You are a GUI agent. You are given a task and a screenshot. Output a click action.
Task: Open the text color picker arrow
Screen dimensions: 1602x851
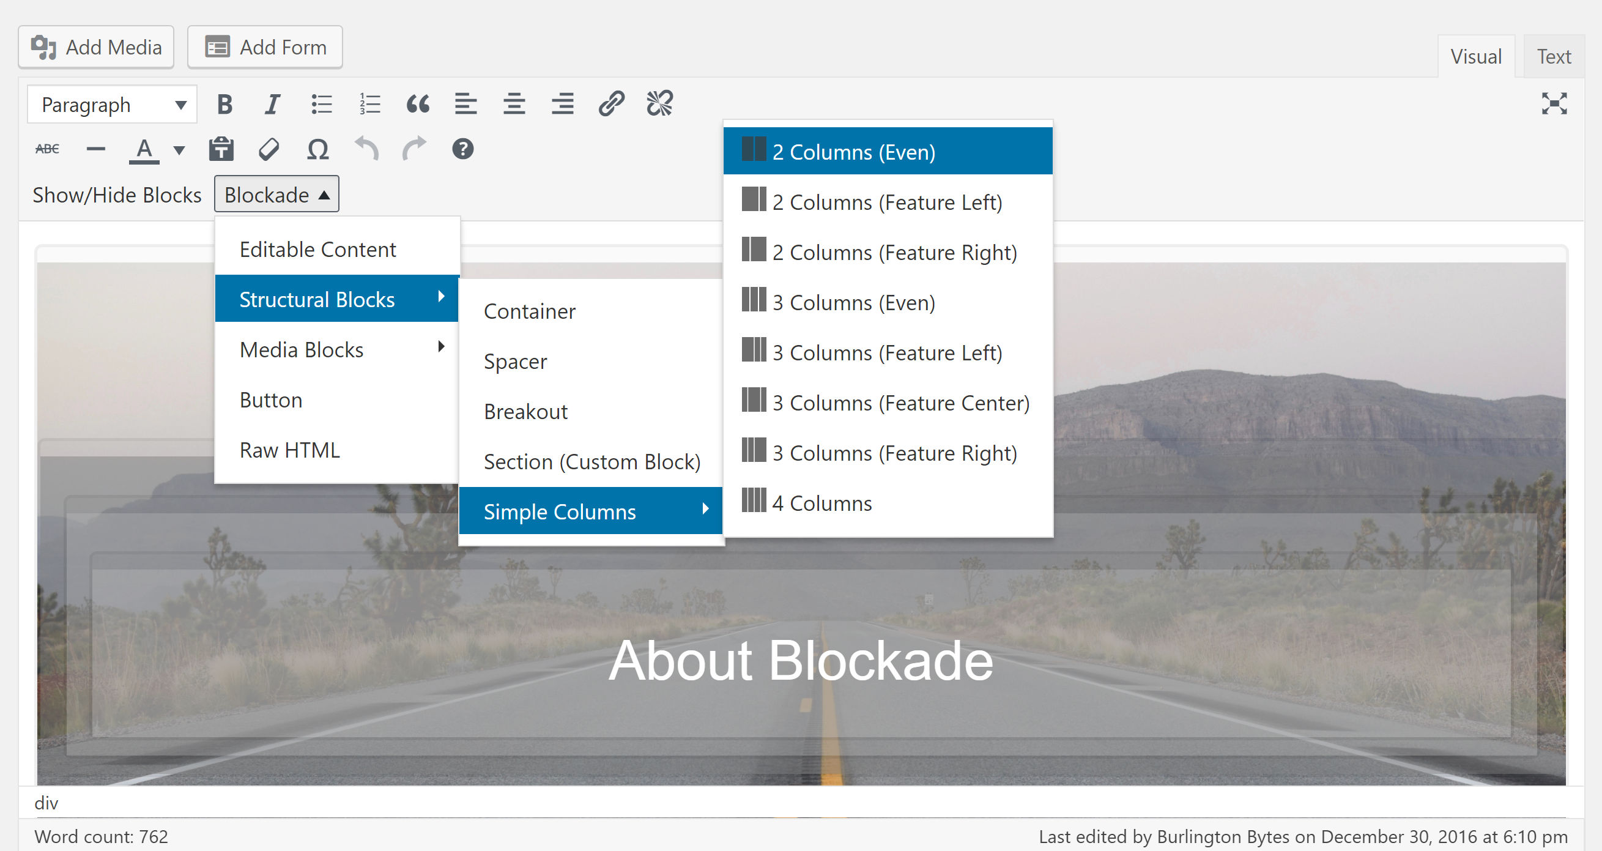179,149
